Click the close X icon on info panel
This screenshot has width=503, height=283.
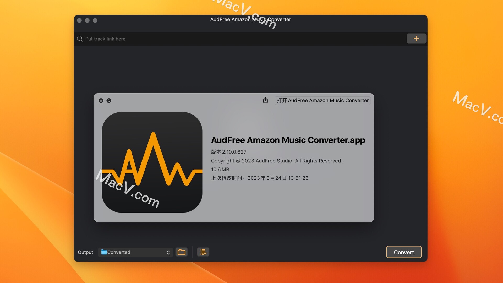[101, 101]
